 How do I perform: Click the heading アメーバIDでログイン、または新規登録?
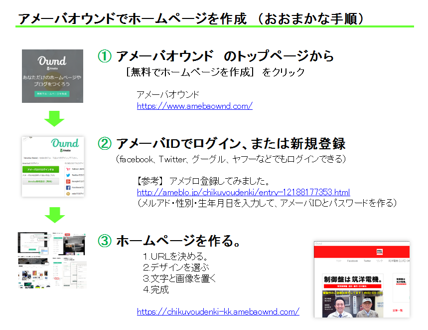click(231, 143)
